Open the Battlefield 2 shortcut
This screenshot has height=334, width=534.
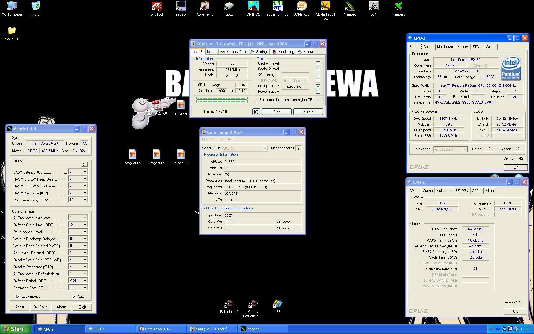(x=229, y=306)
